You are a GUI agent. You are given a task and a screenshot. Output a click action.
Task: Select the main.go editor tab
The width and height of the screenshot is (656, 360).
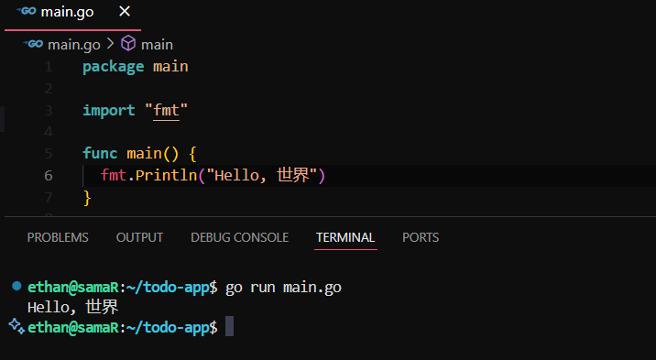pyautogui.click(x=72, y=15)
